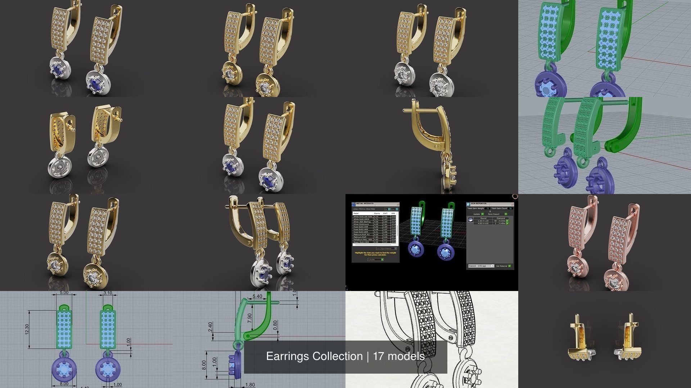Select the Silver:.925 Sterling row
This screenshot has width=691, height=388.
click(x=374, y=222)
